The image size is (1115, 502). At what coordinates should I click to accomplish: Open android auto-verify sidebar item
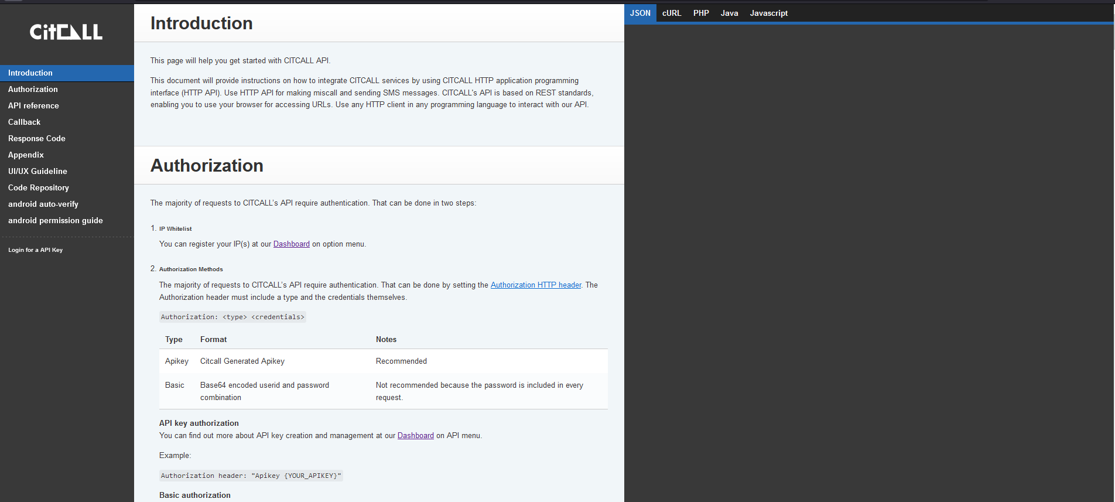(x=67, y=204)
